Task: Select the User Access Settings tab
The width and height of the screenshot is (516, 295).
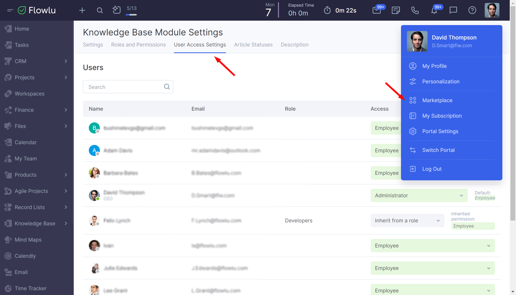Action: click(x=200, y=45)
